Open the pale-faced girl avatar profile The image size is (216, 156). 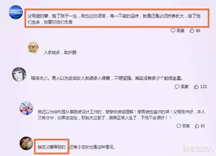click(x=19, y=74)
